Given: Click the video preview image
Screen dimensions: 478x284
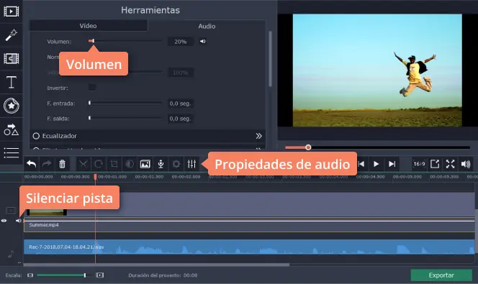Looking at the screenshot, I should click(x=377, y=70).
